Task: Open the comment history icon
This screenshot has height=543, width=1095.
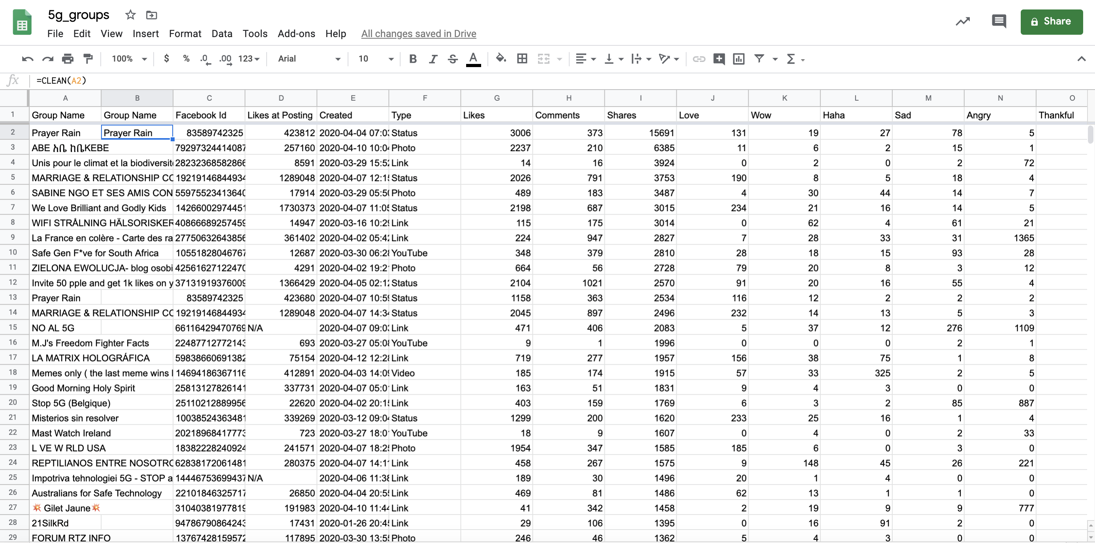Action: tap(999, 21)
